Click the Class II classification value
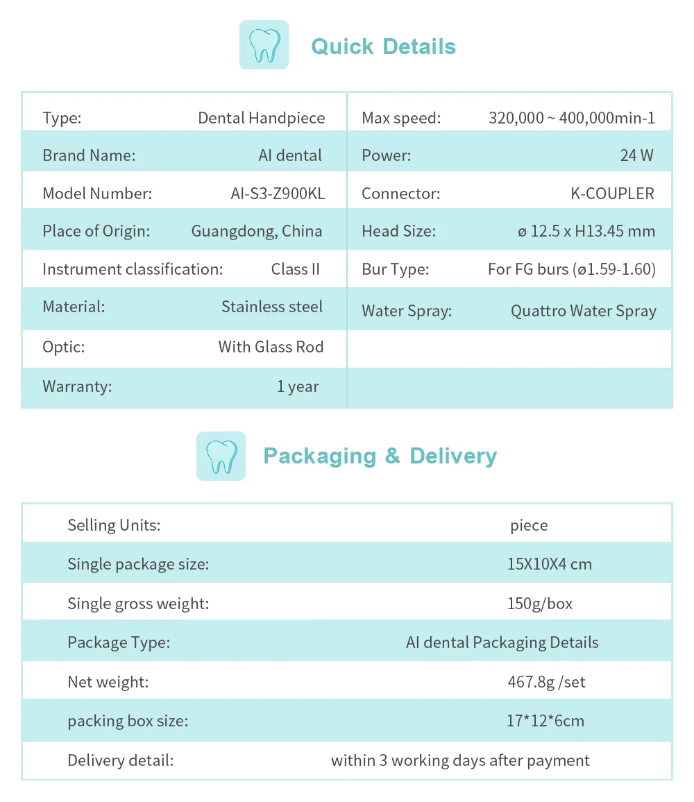Screen dimensions: 694x802 [x=296, y=269]
